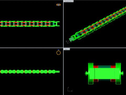Click the Perspective viewport title label
Image resolution: width=126 pixels, height=95 pixels.
pos(68,1)
